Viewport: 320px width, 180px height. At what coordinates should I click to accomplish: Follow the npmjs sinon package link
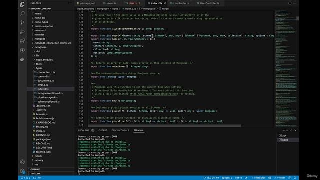153,94
